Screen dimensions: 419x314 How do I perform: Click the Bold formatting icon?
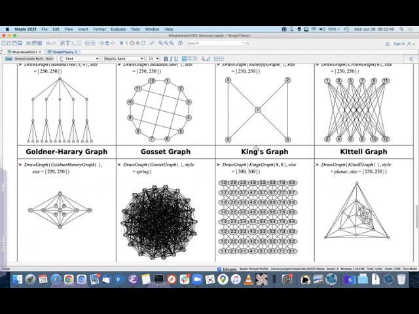click(166, 59)
